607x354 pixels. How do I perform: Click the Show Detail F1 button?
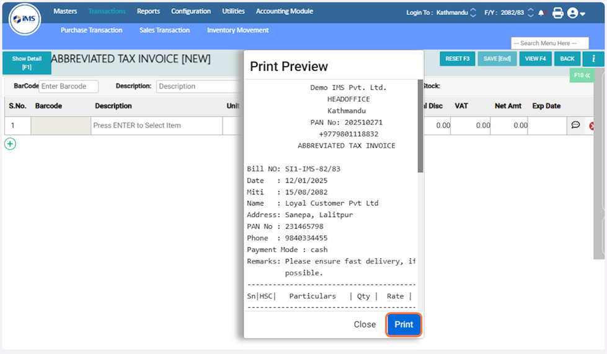coord(27,63)
